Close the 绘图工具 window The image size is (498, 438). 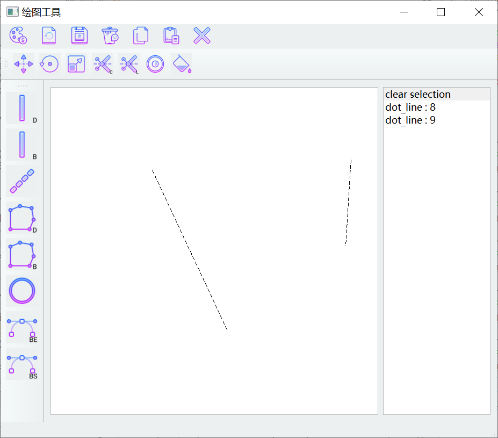[479, 12]
